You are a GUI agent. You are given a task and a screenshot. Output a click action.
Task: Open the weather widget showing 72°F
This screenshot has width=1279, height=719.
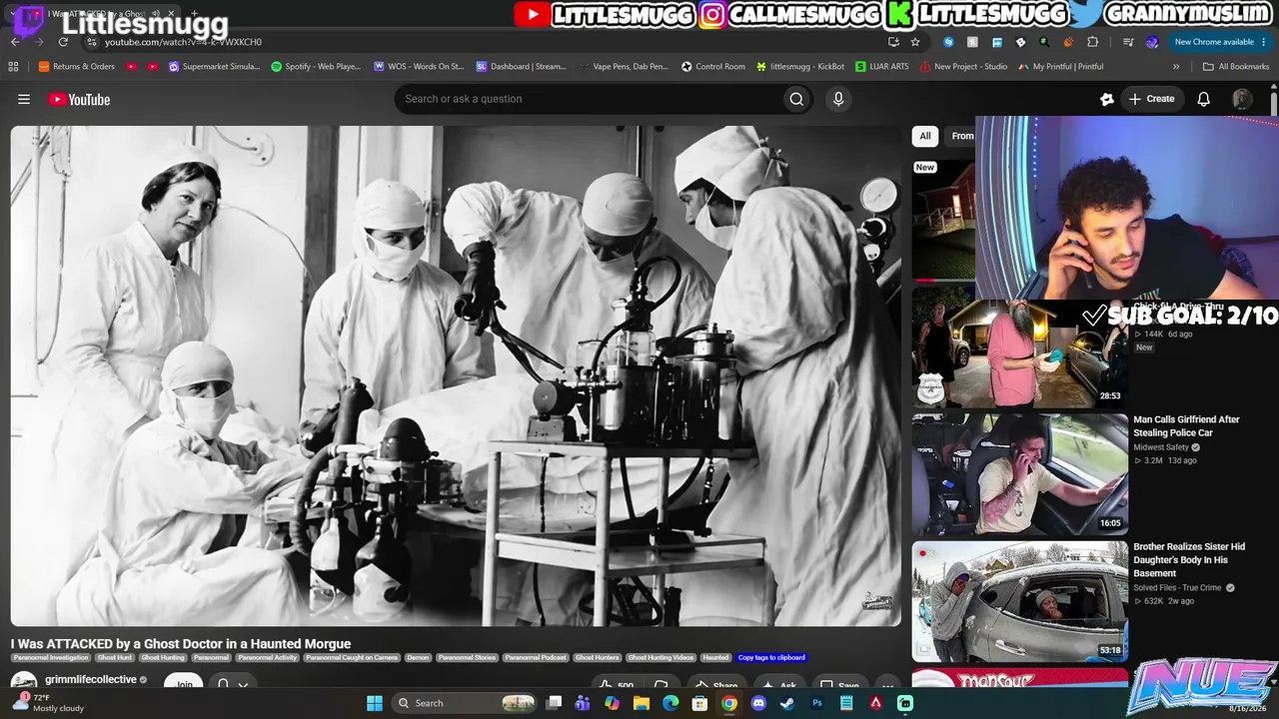pyautogui.click(x=48, y=703)
